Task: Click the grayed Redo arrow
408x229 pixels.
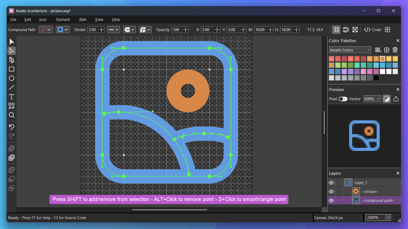Action: coord(11,136)
